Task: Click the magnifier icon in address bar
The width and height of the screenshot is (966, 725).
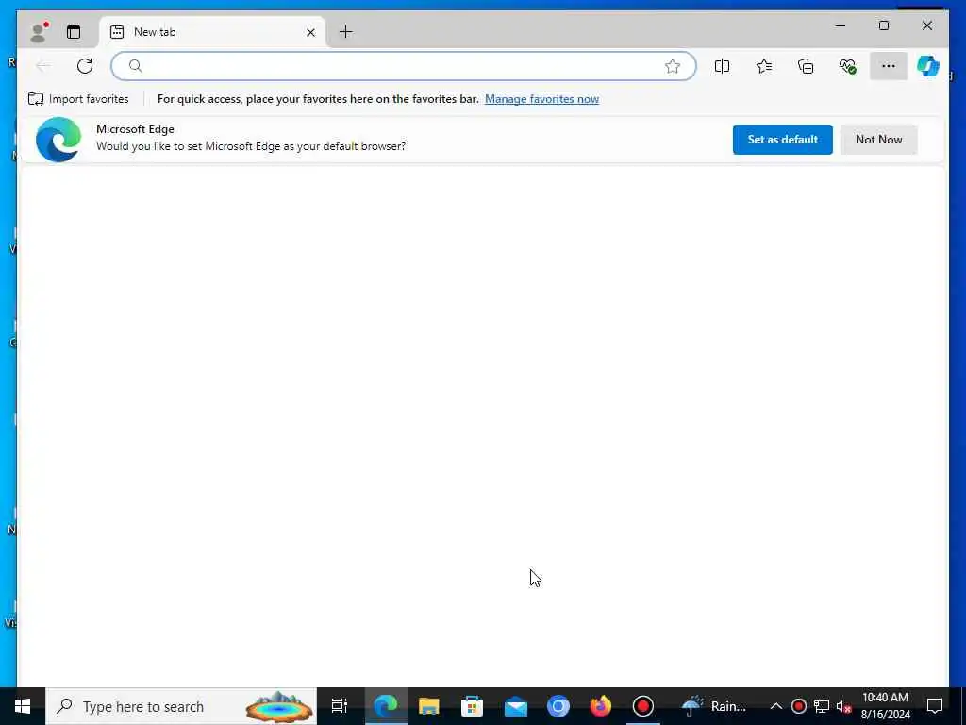Action: 136,66
